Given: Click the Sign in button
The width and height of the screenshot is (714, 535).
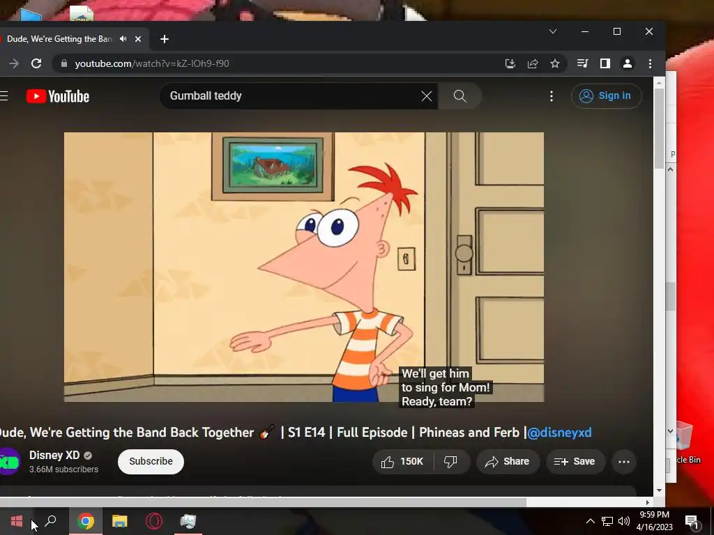Looking at the screenshot, I should click(606, 96).
